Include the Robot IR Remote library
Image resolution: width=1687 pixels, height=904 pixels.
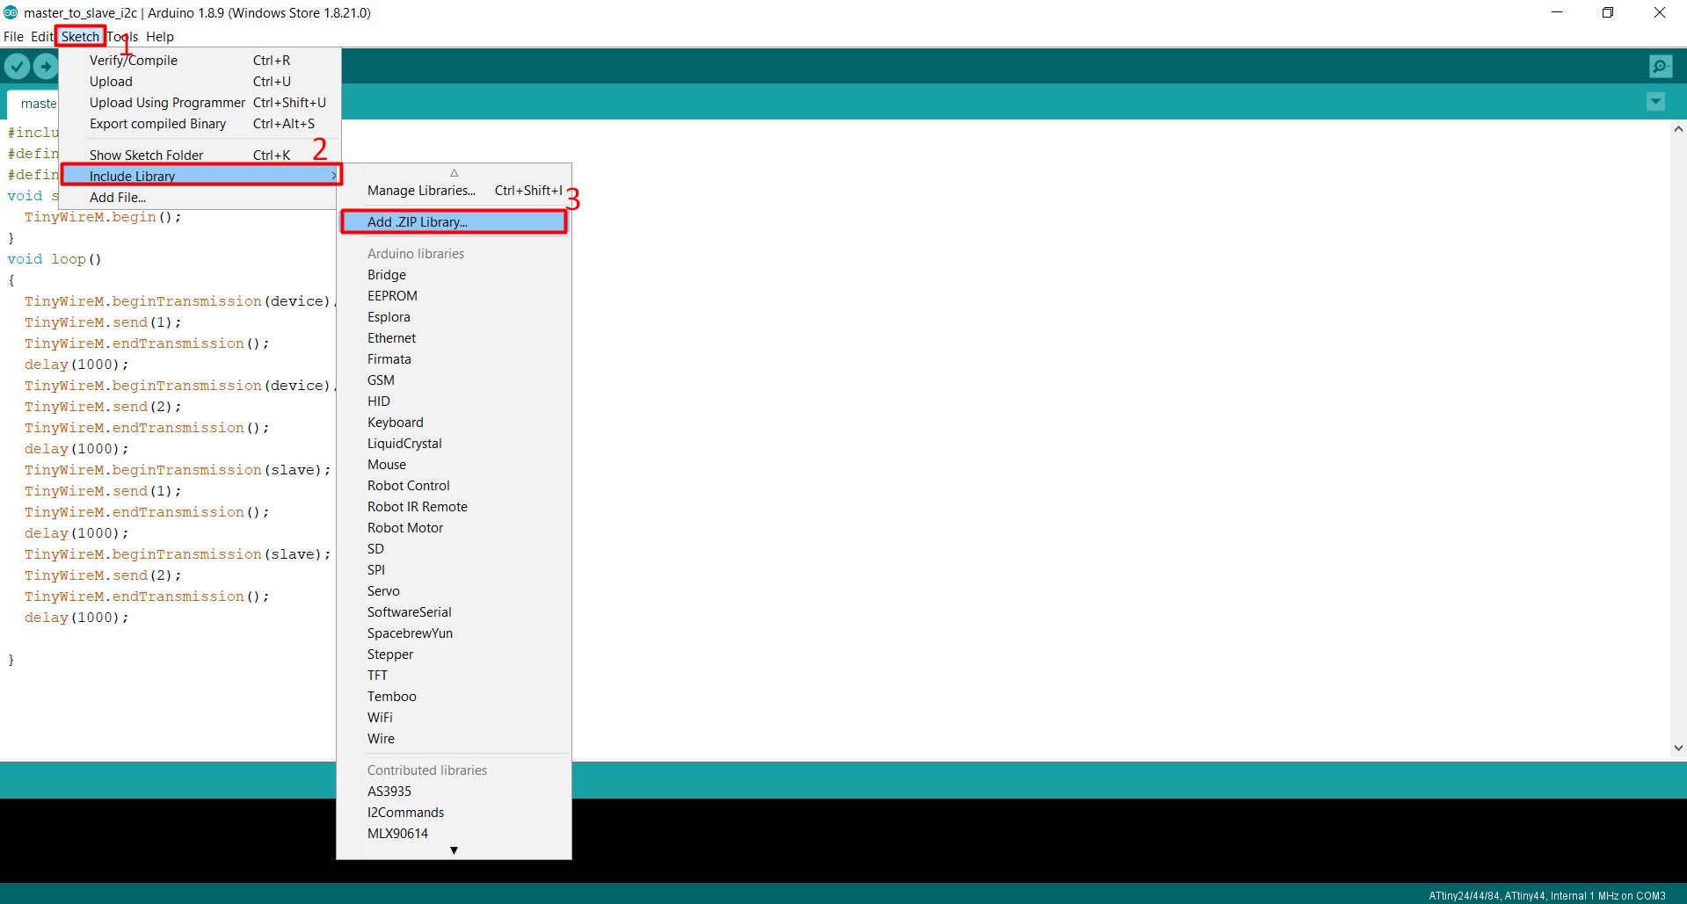pos(454,507)
